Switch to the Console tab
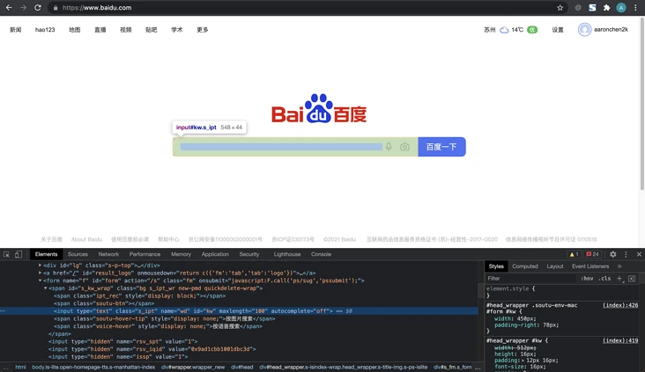645x372 pixels. (x=322, y=254)
